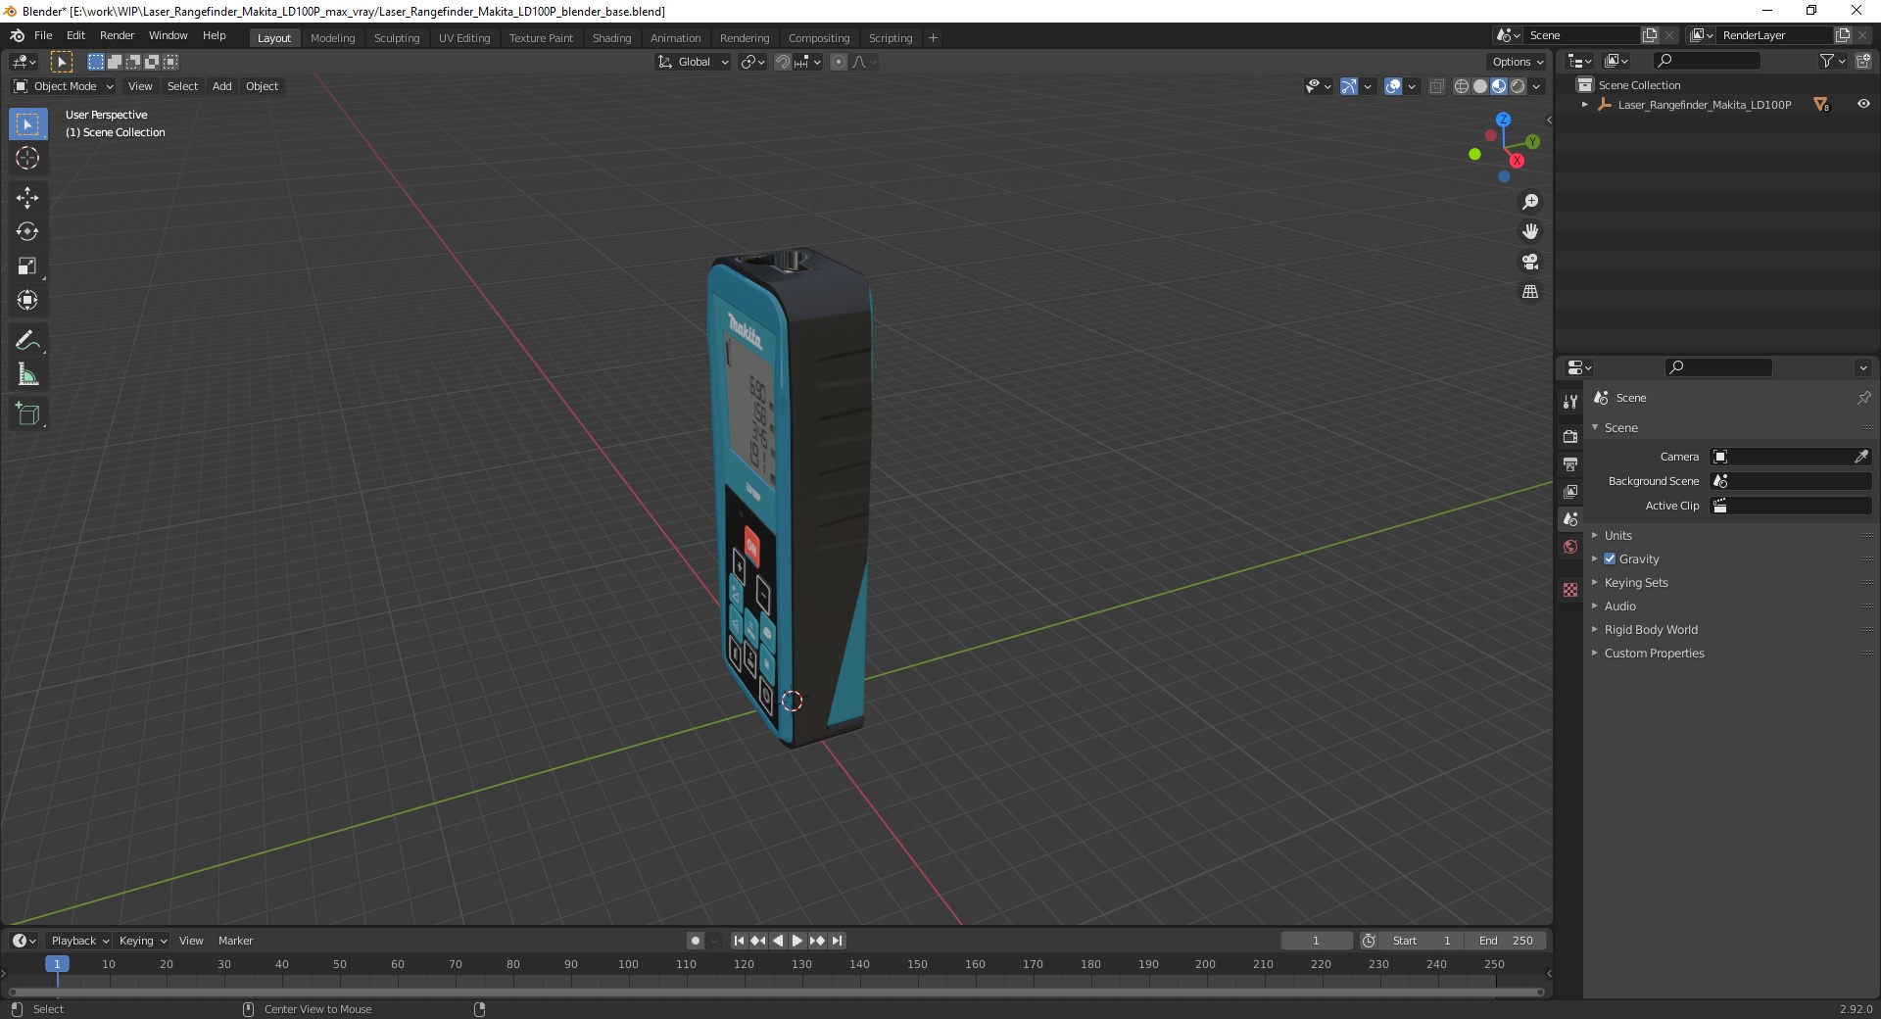
Task: Switch to Shading workspace tab
Action: (x=611, y=38)
